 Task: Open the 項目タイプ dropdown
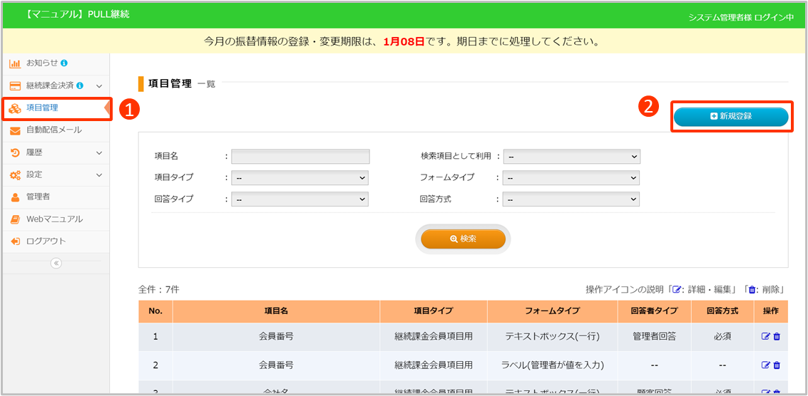coord(300,178)
